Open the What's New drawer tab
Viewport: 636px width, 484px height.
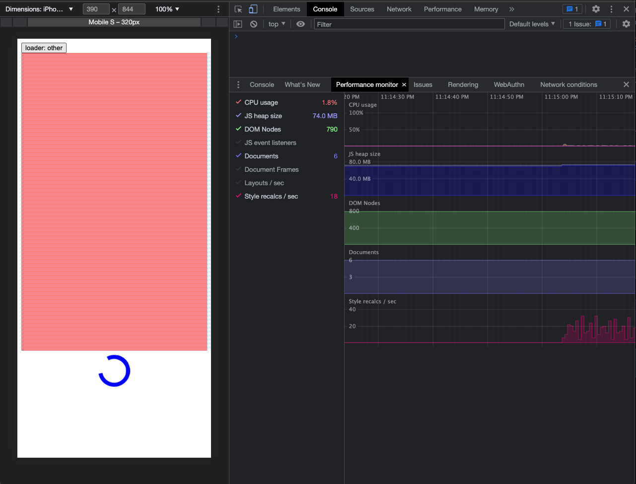pyautogui.click(x=302, y=84)
